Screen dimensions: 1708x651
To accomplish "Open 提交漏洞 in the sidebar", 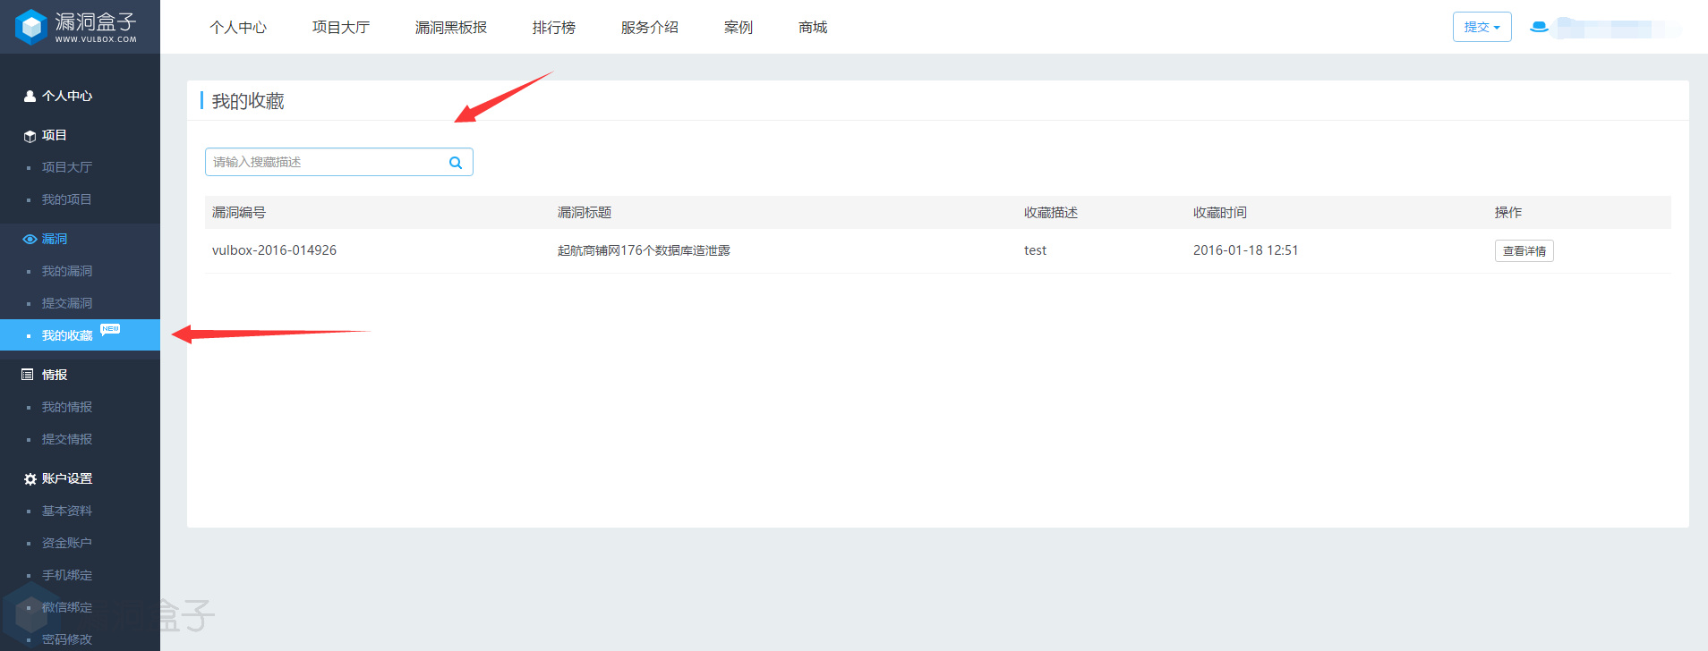I will (x=67, y=303).
